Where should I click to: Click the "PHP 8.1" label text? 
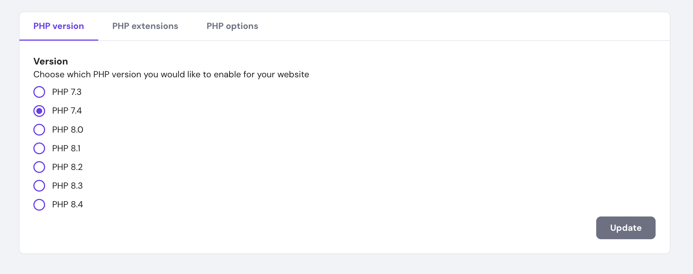66,148
